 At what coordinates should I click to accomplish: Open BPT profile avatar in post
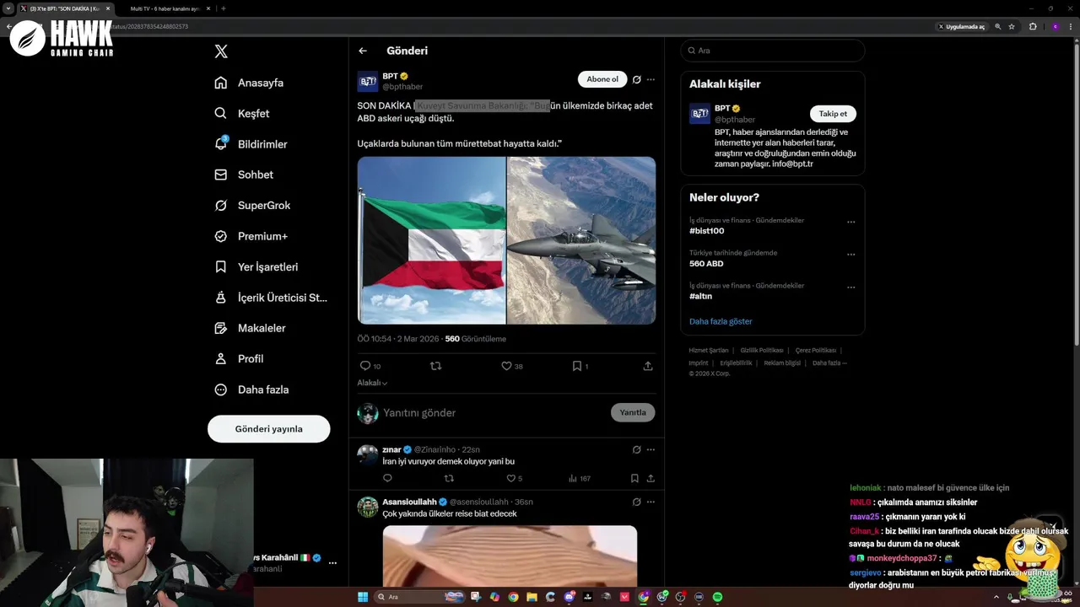(x=368, y=82)
